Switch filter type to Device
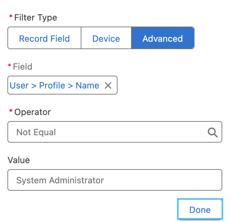This screenshot has height=222, width=231. click(106, 39)
